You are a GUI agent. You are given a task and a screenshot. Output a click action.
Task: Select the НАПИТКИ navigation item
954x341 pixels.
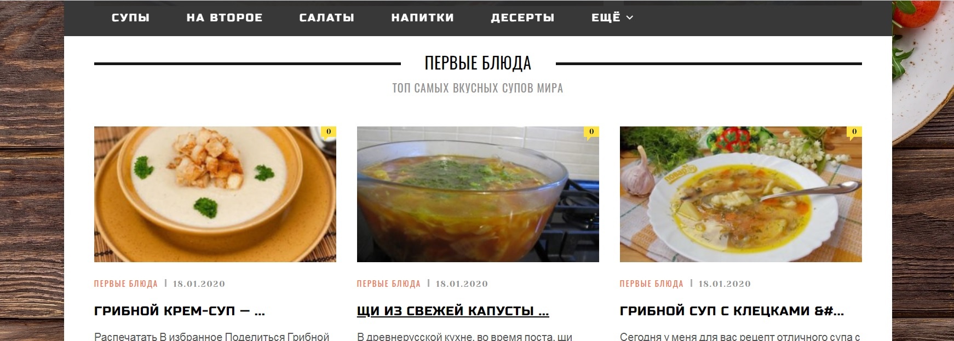(x=423, y=18)
